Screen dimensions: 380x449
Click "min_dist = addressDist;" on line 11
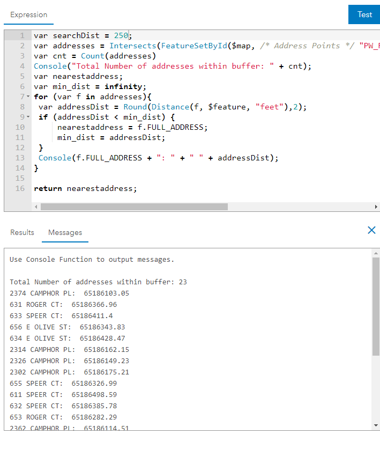point(111,137)
